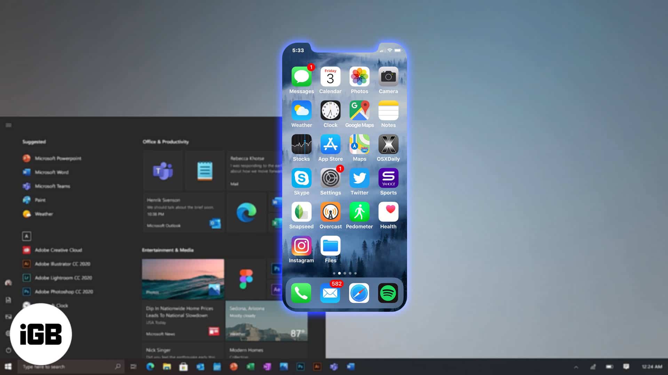Click the Power button in Start sidebar

pyautogui.click(x=9, y=350)
